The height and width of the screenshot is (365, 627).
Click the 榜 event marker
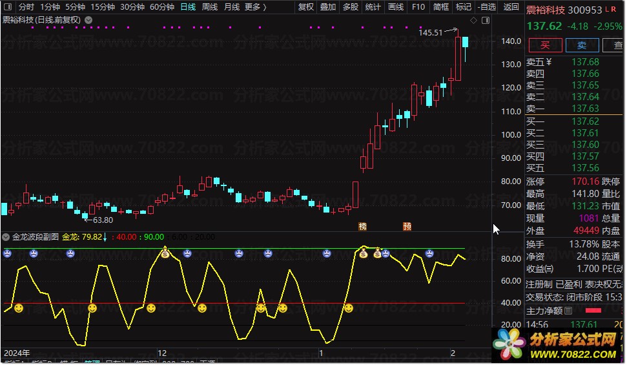coord(363,227)
